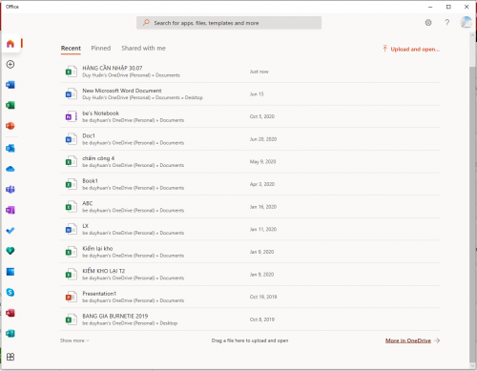Open Outlook from the sidebar
Image resolution: width=477 pixels, height=371 pixels.
click(10, 148)
